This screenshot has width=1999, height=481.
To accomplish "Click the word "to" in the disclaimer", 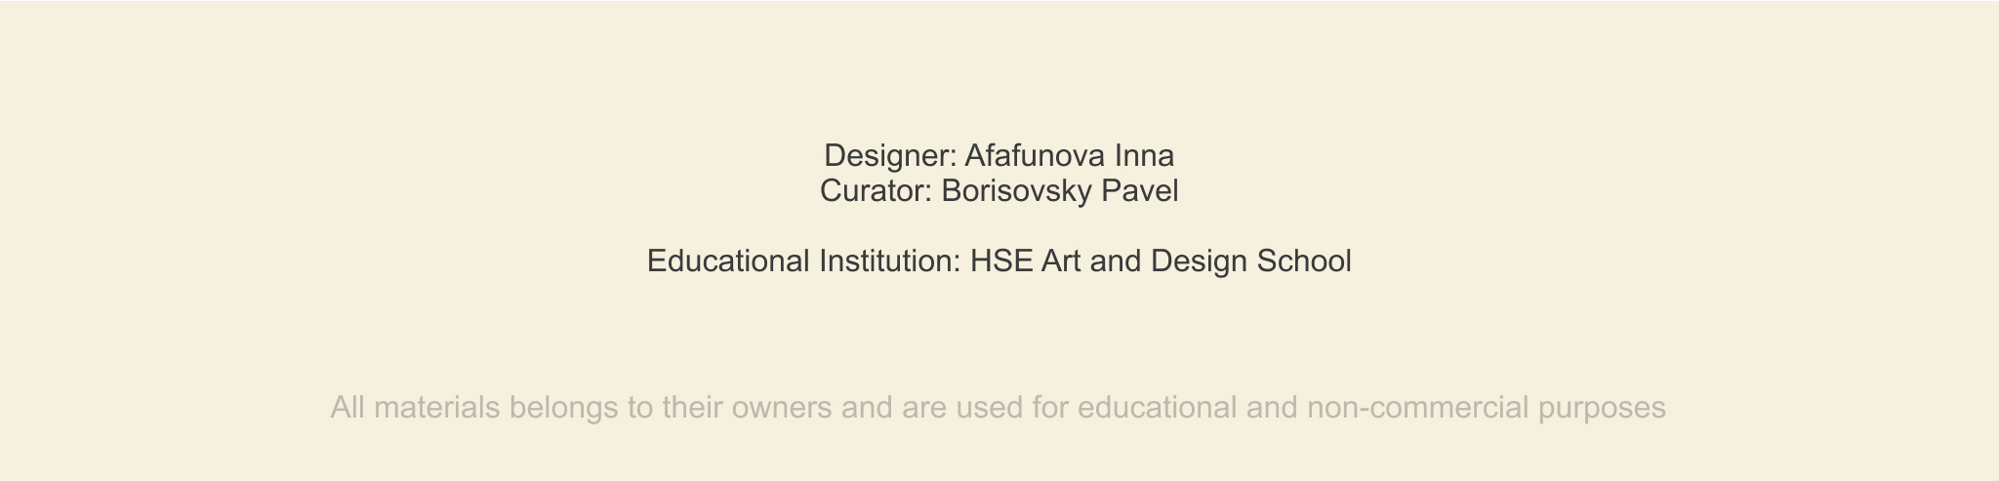I will 640,408.
